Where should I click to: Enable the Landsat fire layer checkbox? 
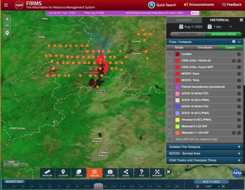[x=170, y=54]
